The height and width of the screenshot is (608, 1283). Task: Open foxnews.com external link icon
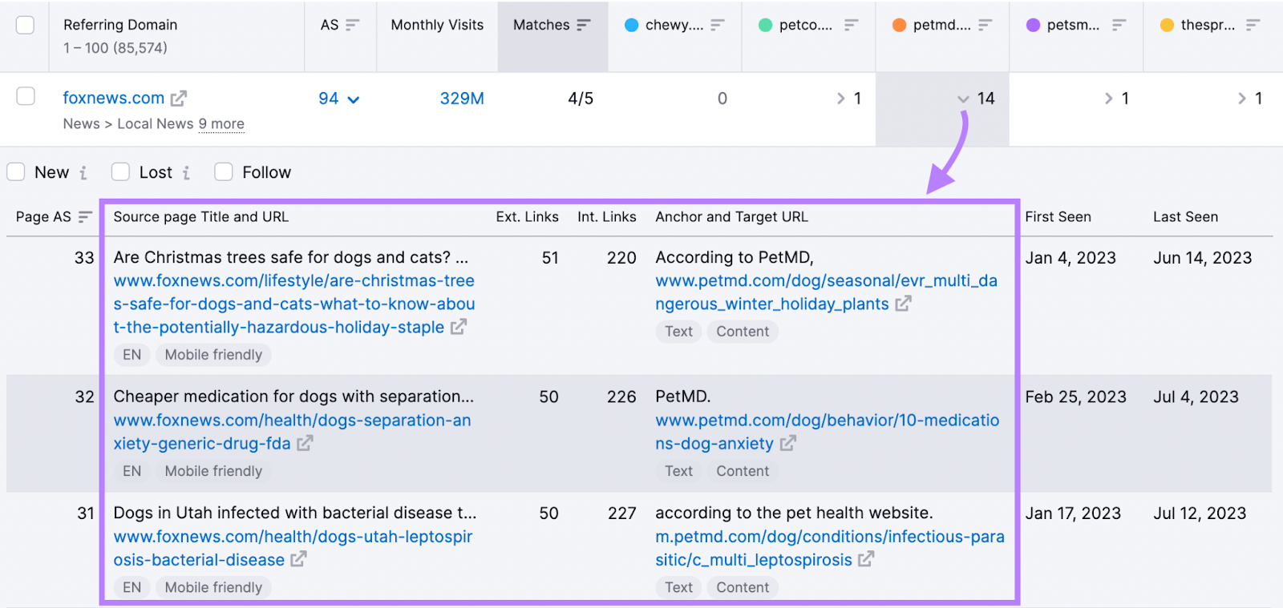click(179, 99)
